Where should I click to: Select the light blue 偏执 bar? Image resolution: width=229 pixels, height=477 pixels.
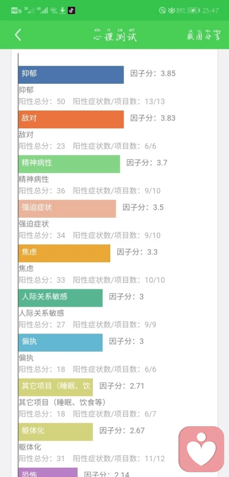[61, 343]
